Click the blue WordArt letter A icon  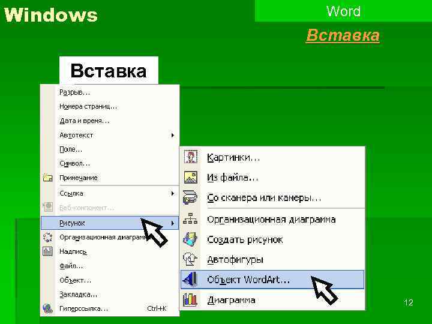[190, 280]
